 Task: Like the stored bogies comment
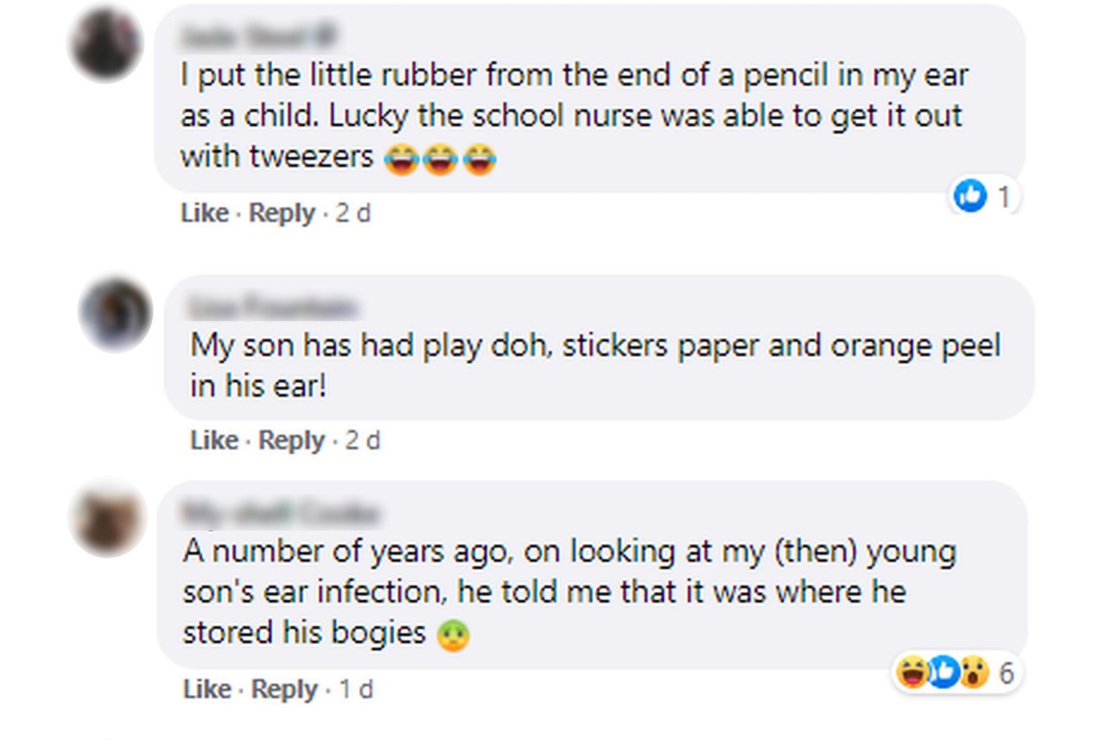click(207, 689)
